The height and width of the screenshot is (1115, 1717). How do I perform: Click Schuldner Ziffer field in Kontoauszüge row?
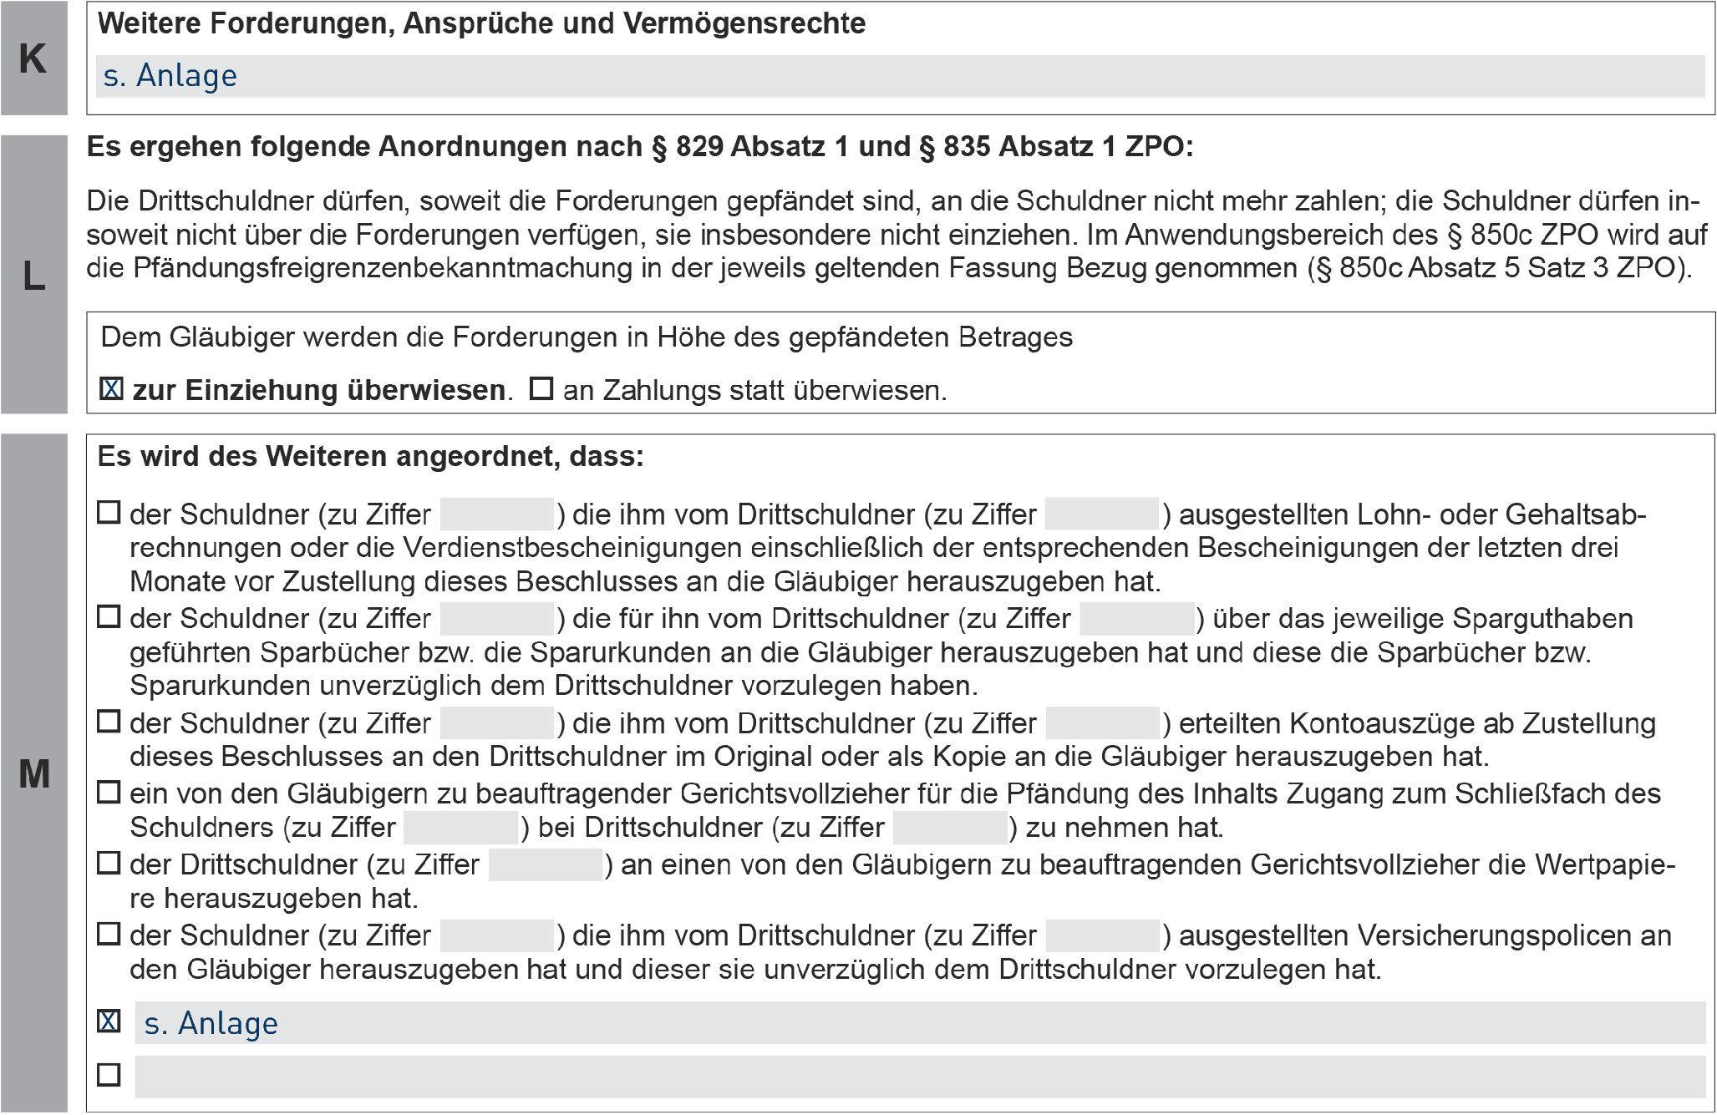pos(497,723)
